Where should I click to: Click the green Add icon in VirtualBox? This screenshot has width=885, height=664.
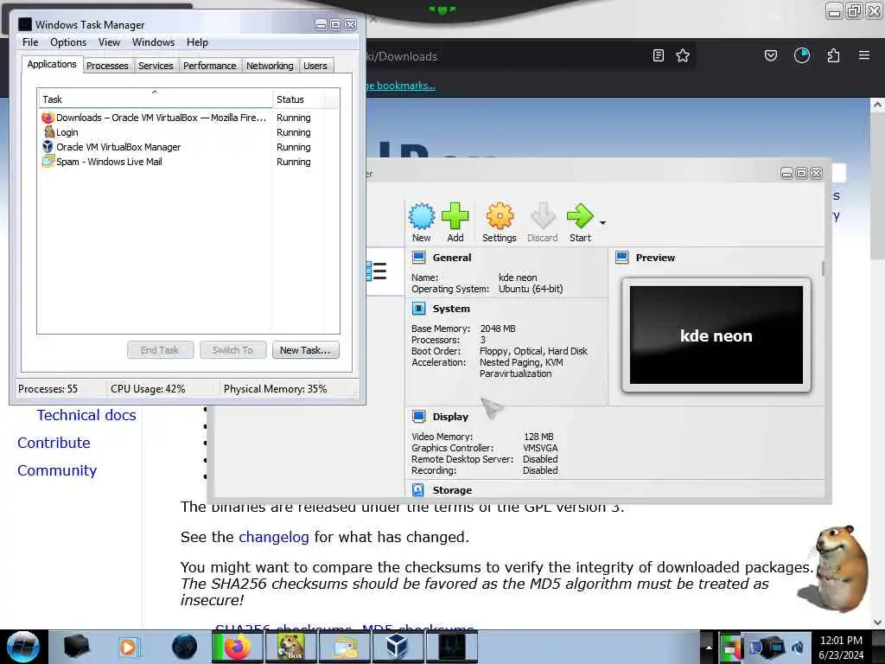click(455, 216)
